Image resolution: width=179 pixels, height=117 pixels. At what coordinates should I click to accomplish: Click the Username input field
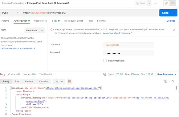(128, 45)
